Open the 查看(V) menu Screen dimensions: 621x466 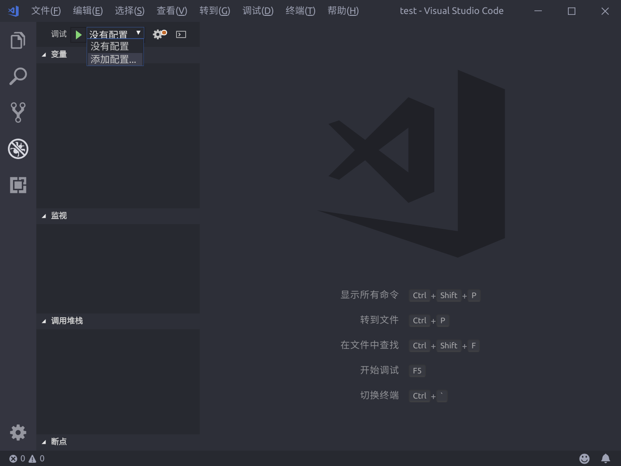pos(172,11)
